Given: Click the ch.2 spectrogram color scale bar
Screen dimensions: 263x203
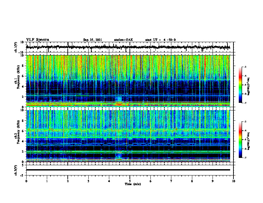Looking at the screenshot, I should pyautogui.click(x=240, y=140).
